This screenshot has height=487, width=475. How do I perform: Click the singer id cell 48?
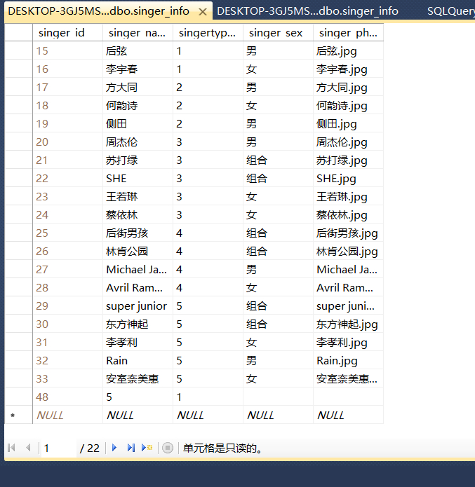click(68, 397)
